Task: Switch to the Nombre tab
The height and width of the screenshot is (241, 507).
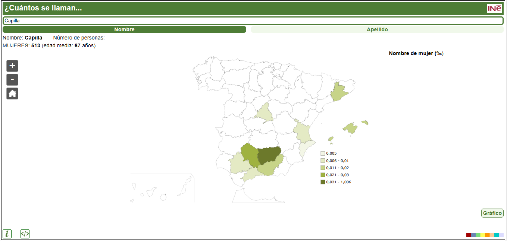Action: (x=124, y=29)
